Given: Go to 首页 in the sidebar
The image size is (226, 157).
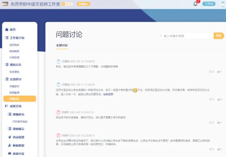Looking at the screenshot, I should click(x=12, y=30).
